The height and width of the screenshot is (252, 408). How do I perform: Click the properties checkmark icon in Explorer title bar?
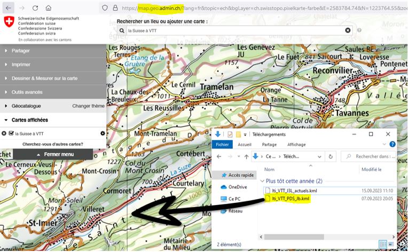click(230, 135)
